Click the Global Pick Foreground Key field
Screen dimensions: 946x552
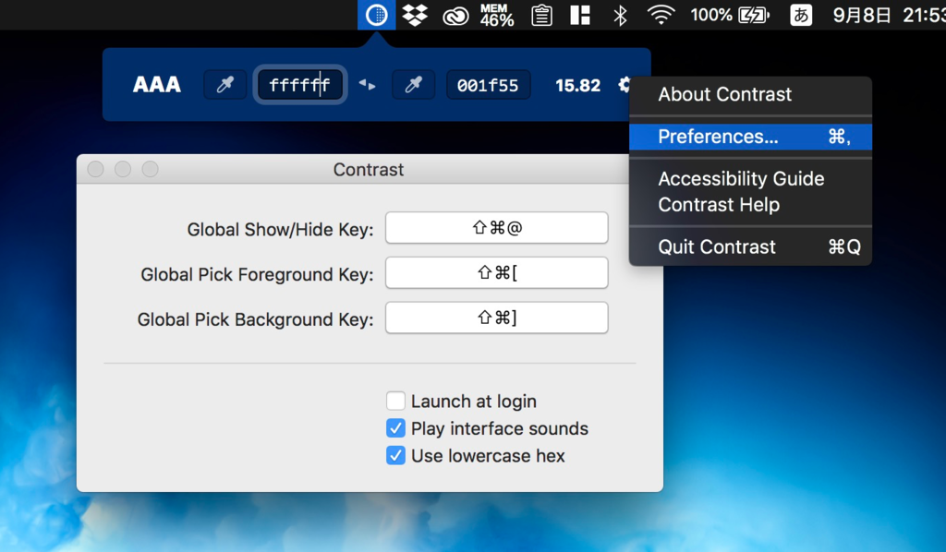(x=496, y=273)
